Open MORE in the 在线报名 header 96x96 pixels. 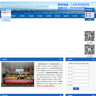point(93,59)
